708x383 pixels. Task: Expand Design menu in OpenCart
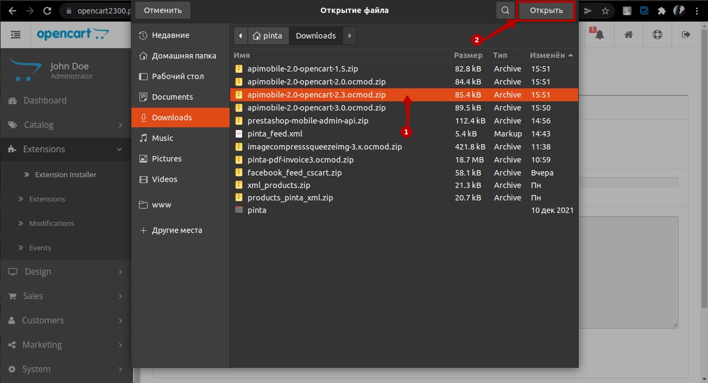pos(65,271)
